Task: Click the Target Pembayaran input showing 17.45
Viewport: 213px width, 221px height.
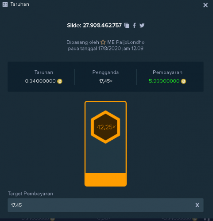Action: [x=105, y=205]
